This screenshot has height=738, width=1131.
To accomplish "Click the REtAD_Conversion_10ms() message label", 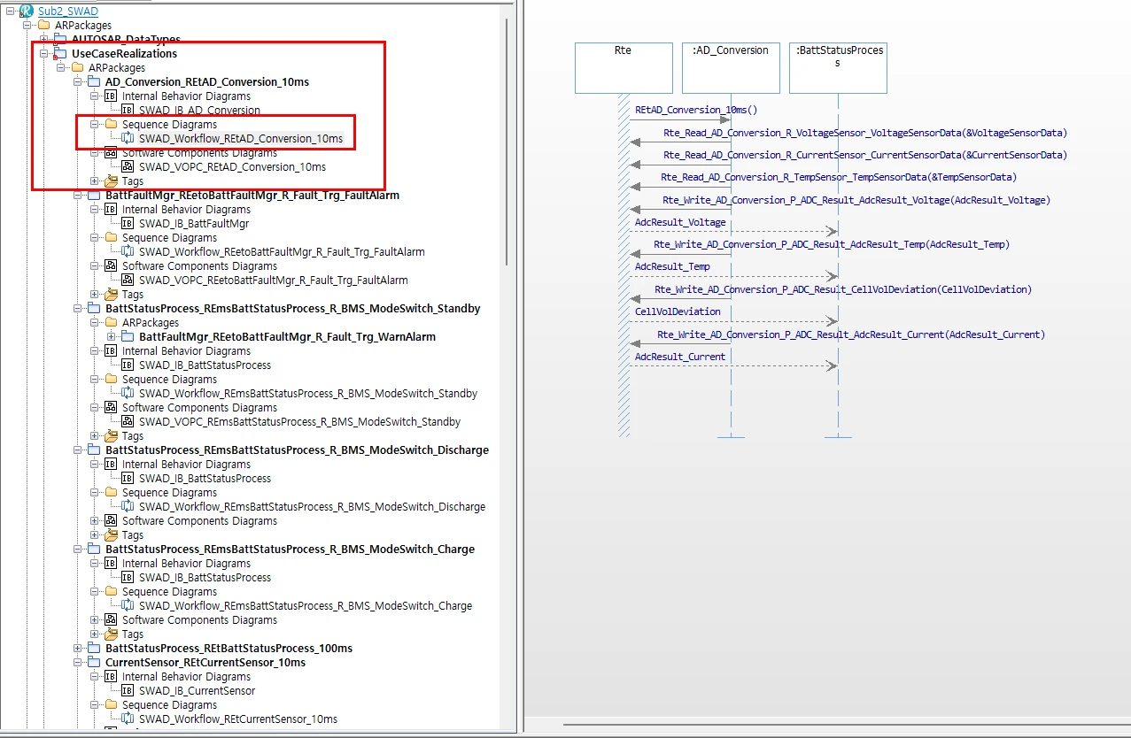I will tap(696, 111).
